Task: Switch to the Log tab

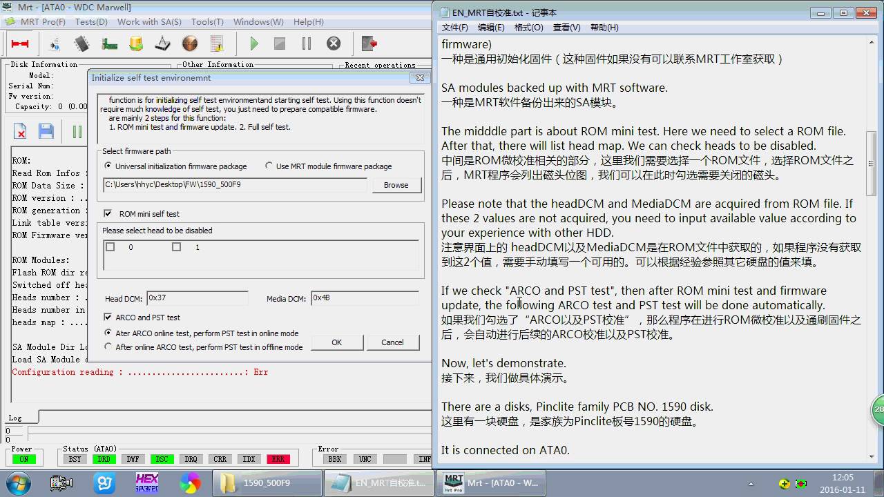Action: tap(15, 418)
